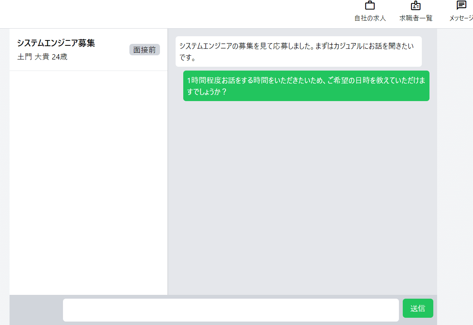
Task: Click the gray bar left of message input
Action: click(36, 310)
